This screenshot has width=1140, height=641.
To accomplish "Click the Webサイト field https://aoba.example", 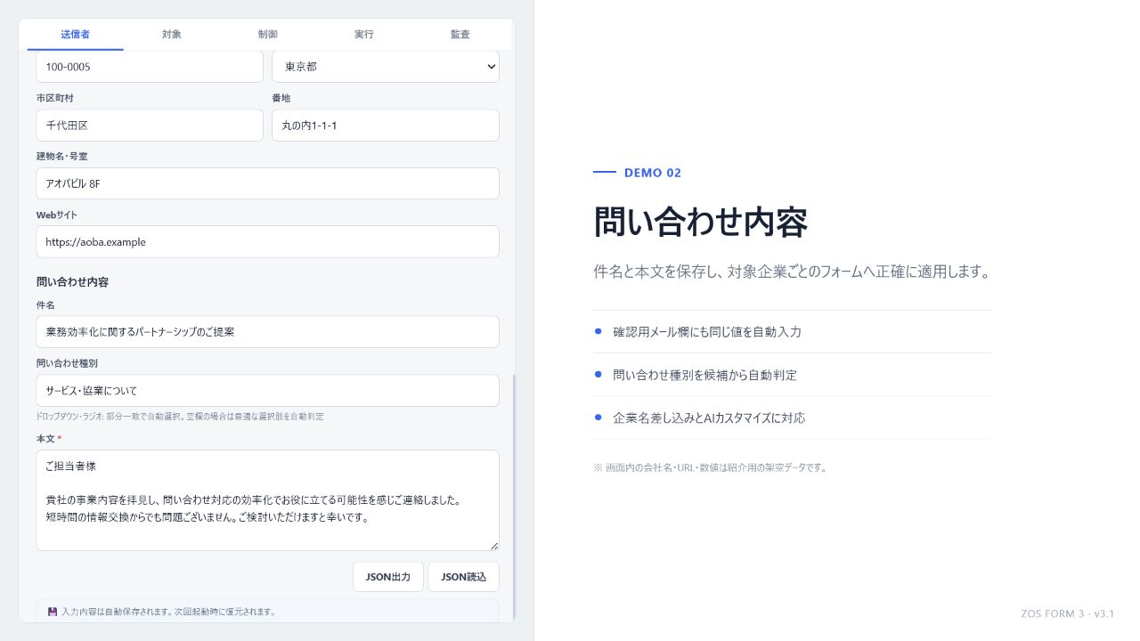I will coord(268,242).
